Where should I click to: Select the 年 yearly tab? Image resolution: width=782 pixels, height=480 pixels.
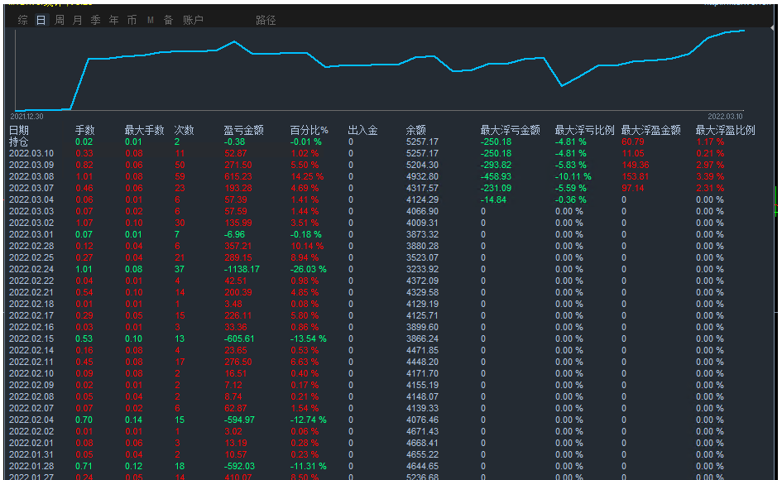click(113, 20)
